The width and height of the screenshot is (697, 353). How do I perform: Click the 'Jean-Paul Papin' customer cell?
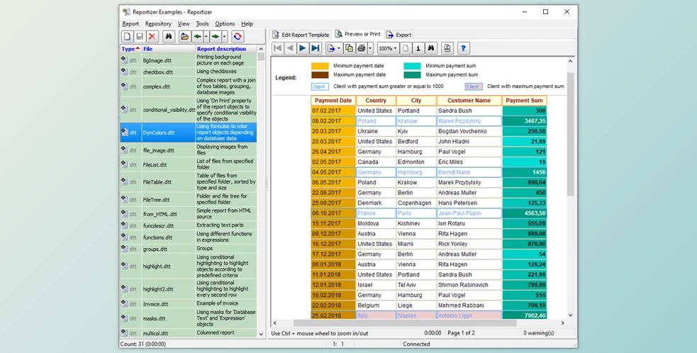click(x=469, y=213)
